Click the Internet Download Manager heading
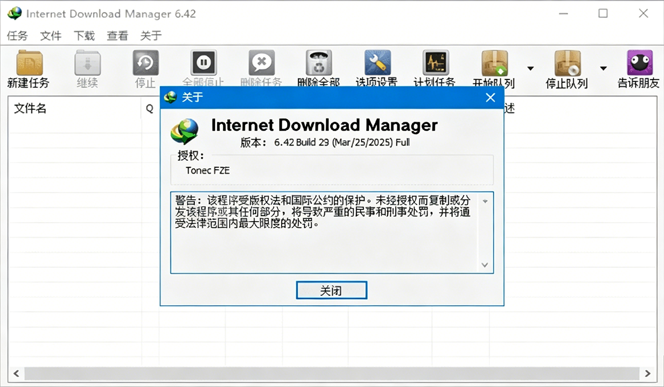664x387 pixels. tap(324, 125)
